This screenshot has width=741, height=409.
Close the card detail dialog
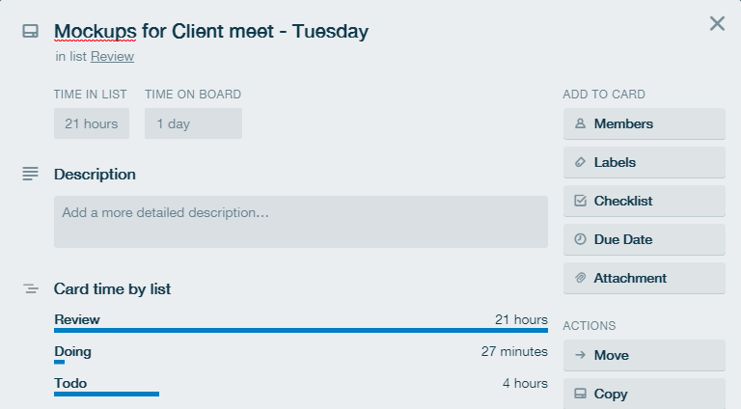point(717,23)
